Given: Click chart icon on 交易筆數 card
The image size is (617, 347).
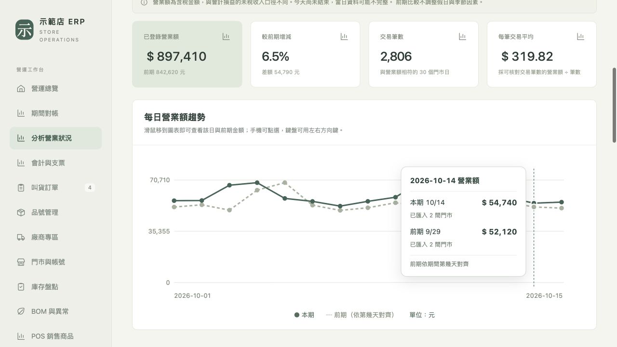Looking at the screenshot, I should click(x=462, y=37).
